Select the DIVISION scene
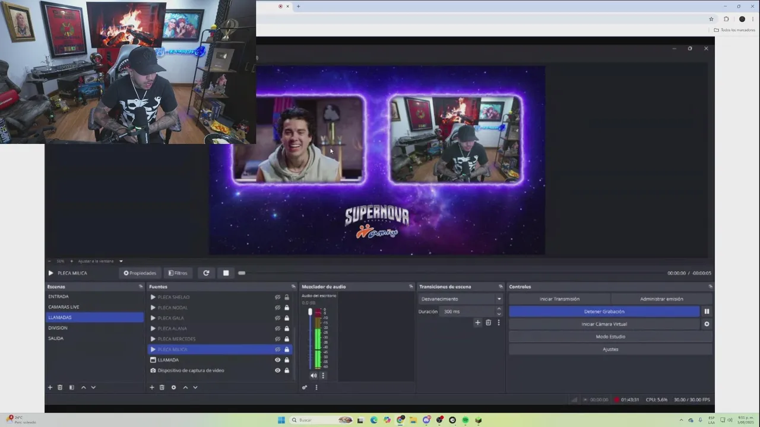 (94, 327)
